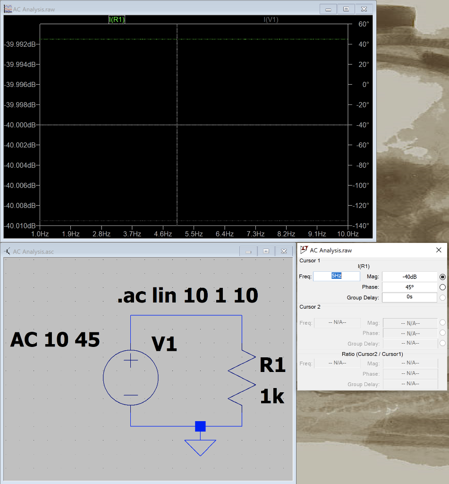Click the waveform plot icon in AC Analysis.raw title bar
This screenshot has height=484, width=449.
point(8,9)
